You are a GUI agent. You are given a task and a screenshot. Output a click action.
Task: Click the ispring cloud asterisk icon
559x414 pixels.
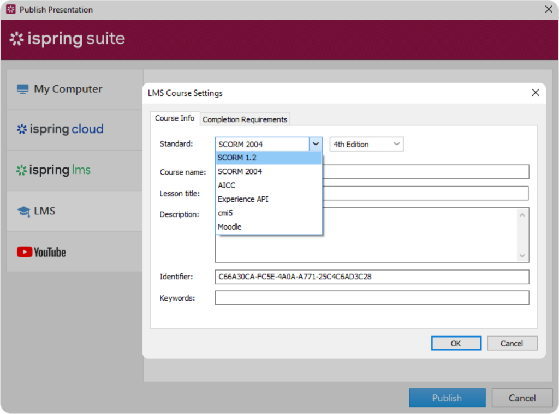pyautogui.click(x=22, y=129)
